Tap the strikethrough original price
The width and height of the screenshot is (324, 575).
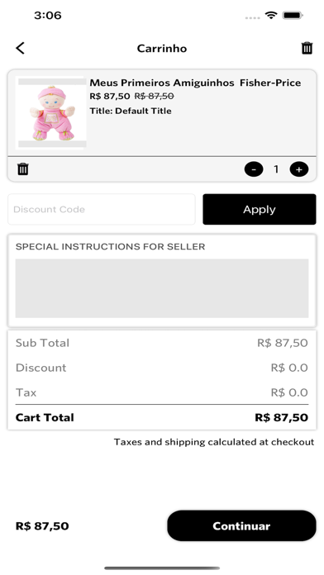tap(154, 96)
